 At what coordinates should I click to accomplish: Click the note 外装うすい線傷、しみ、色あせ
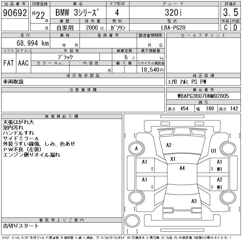tap(39, 144)
